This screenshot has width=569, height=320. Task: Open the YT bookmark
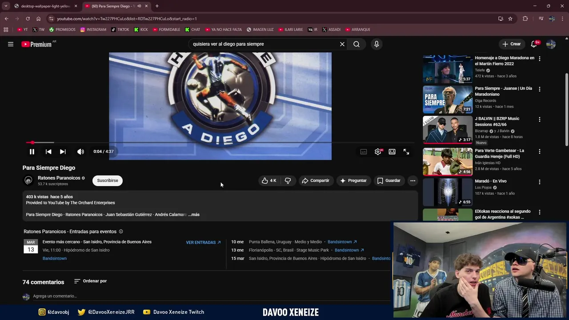[22, 30]
